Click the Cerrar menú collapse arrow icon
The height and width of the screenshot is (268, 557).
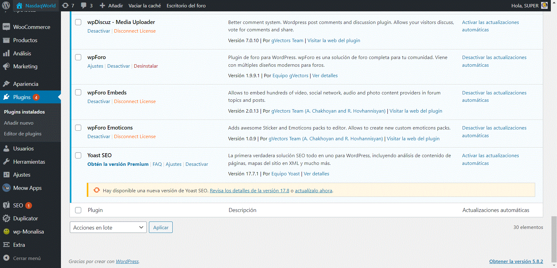tap(6, 258)
